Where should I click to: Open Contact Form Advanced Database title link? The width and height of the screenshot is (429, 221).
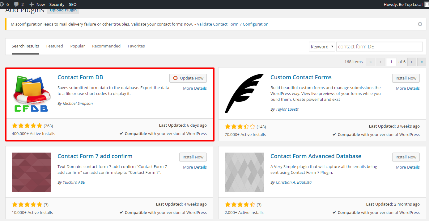tap(316, 156)
